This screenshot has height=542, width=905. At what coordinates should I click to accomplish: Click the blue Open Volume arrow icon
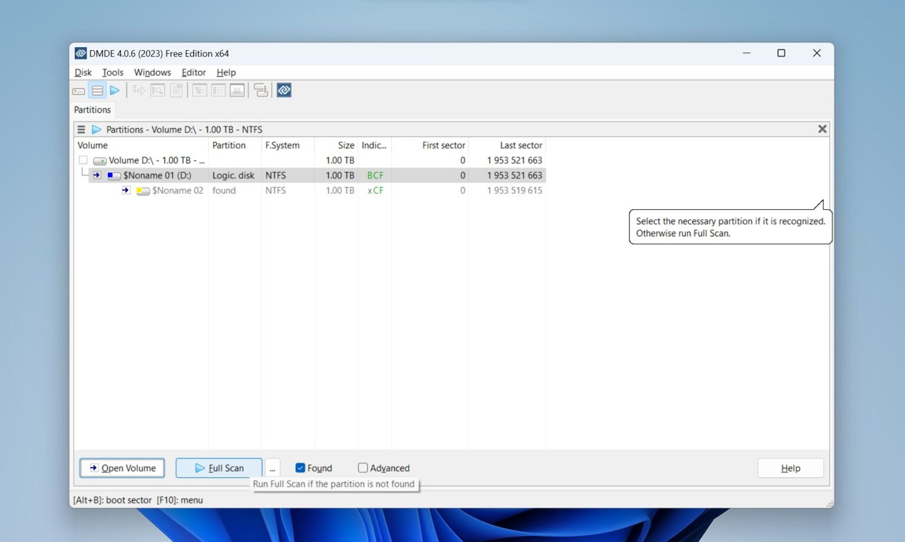click(115, 90)
